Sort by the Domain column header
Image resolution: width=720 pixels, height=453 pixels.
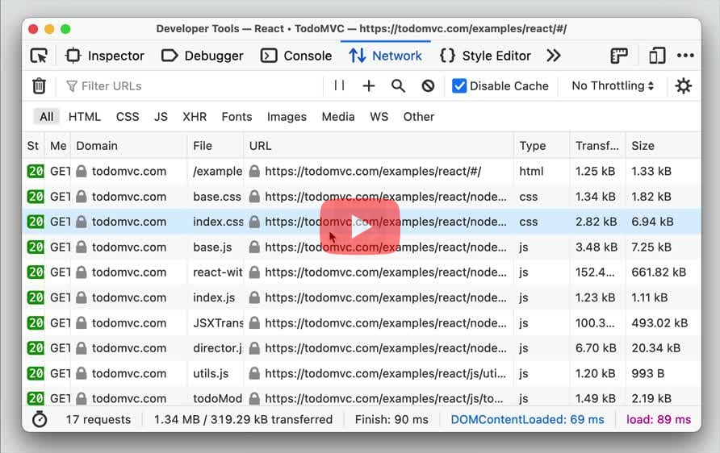coord(129,146)
